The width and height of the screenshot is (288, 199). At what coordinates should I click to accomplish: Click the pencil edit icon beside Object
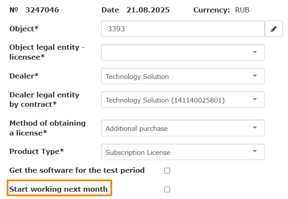coord(273,29)
